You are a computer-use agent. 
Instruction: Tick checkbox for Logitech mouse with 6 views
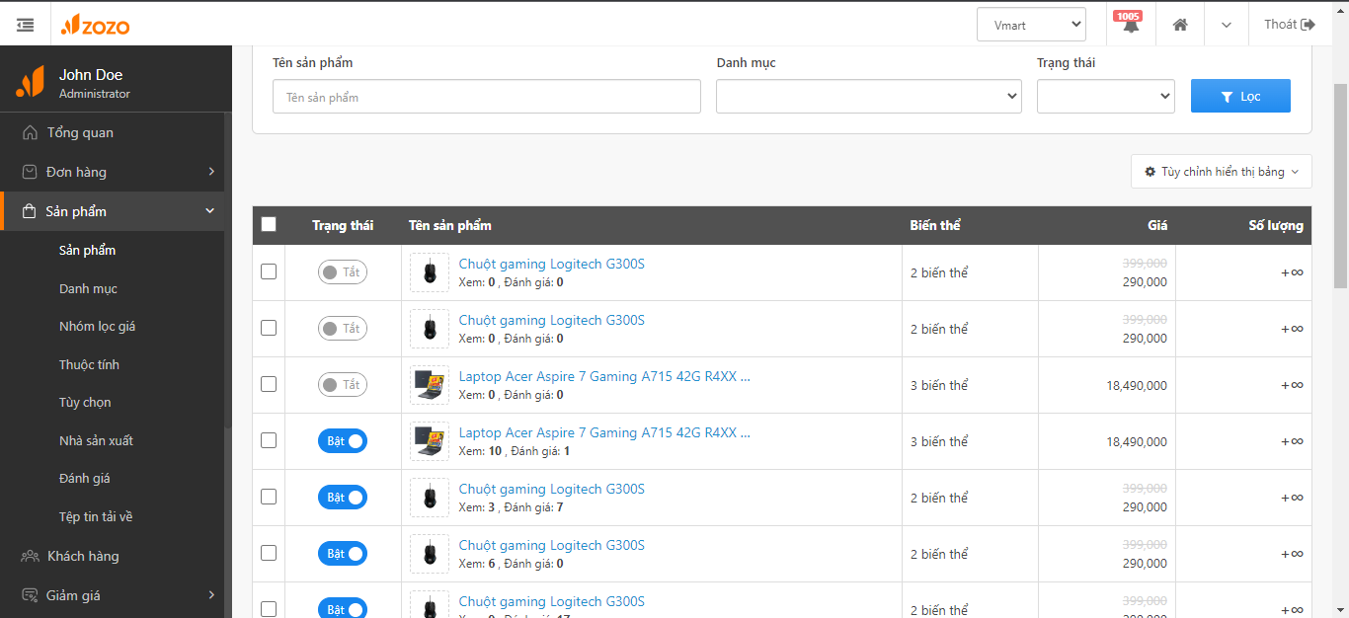(x=269, y=553)
